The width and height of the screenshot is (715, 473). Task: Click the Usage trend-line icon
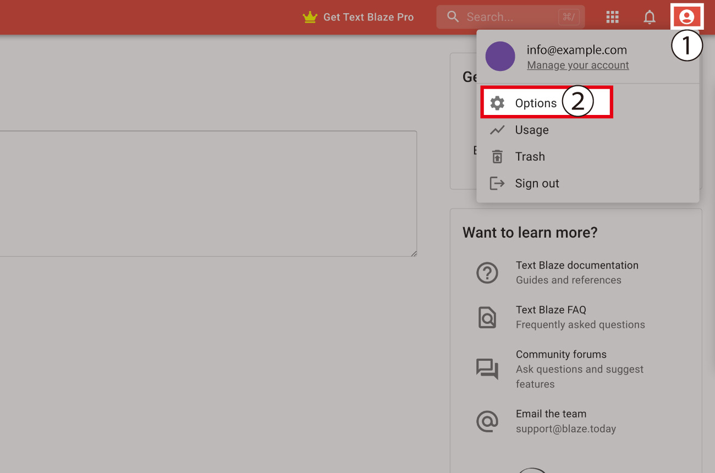tap(497, 130)
